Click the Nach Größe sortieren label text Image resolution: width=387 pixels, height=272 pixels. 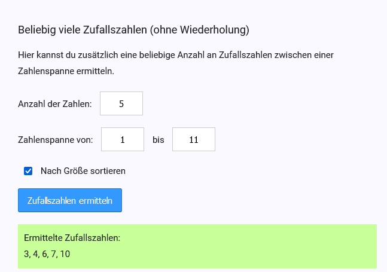click(83, 171)
